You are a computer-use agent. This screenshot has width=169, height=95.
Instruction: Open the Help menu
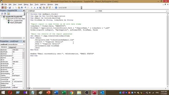[x=57, y=4]
